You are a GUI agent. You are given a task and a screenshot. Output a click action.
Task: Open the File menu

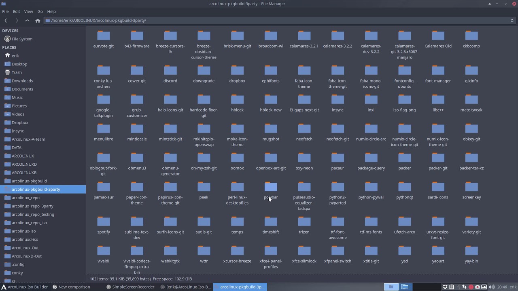tap(5, 11)
